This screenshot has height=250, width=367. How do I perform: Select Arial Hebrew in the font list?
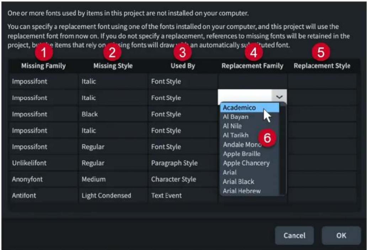tap(250, 191)
